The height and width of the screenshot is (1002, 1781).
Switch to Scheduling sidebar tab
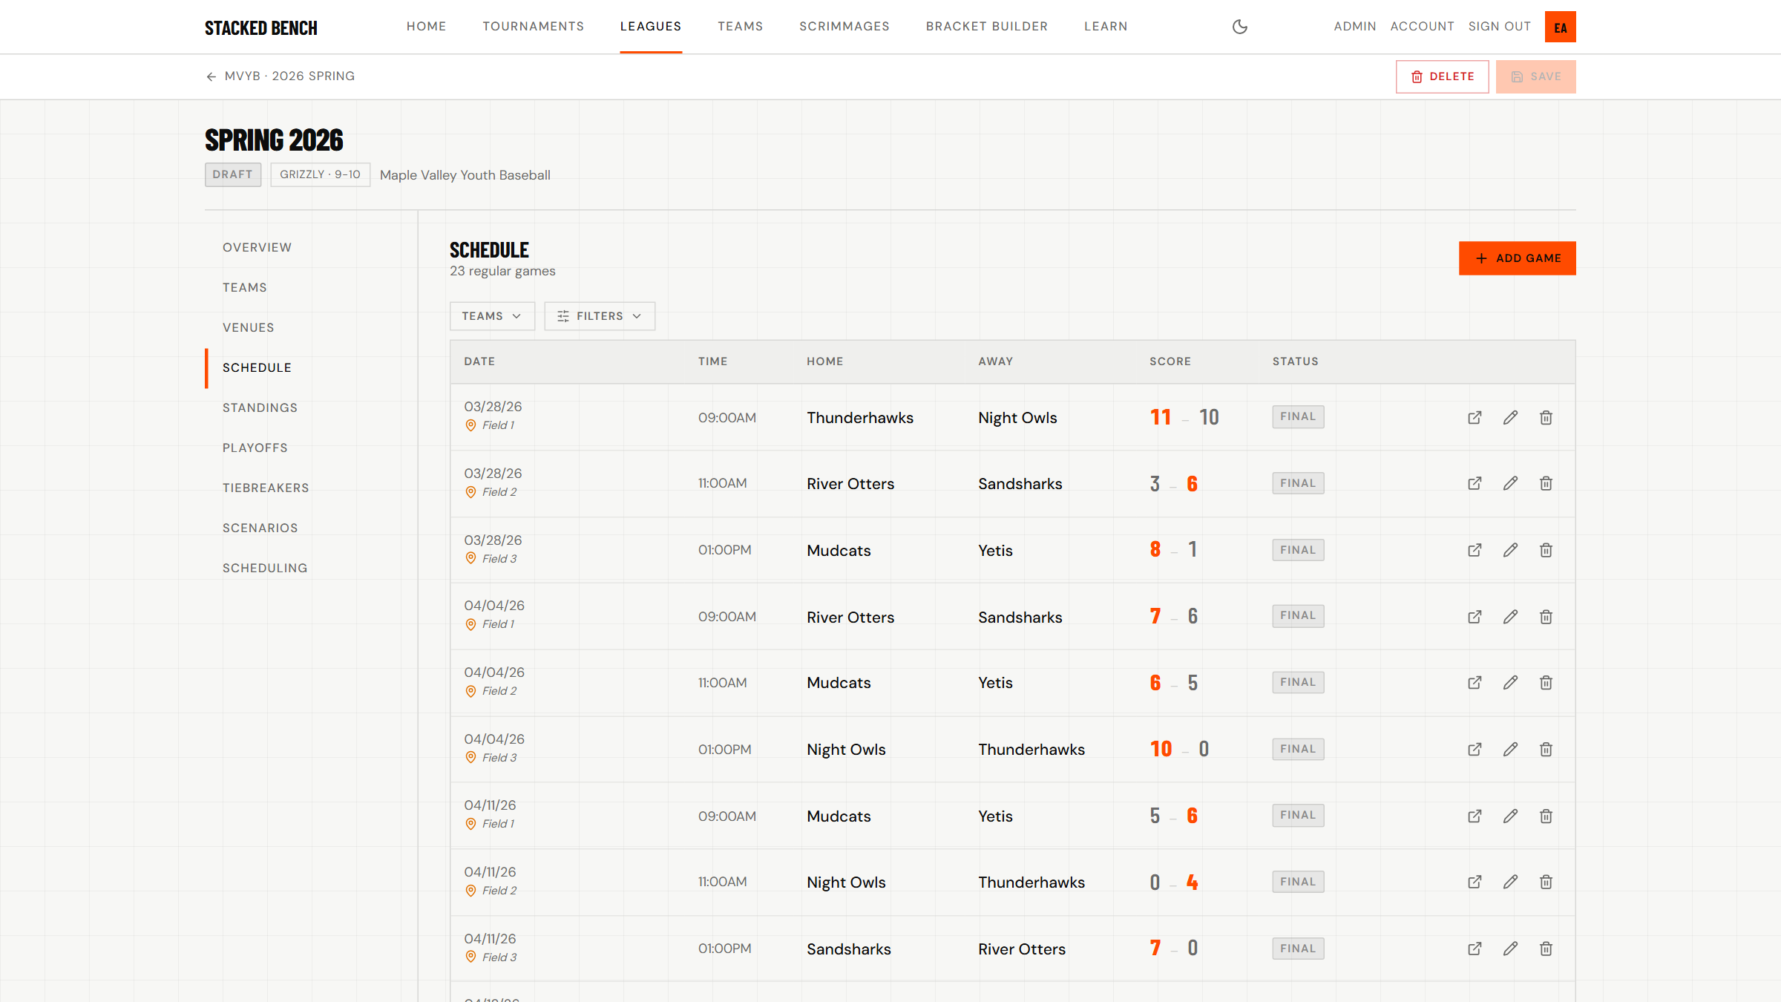(x=265, y=568)
